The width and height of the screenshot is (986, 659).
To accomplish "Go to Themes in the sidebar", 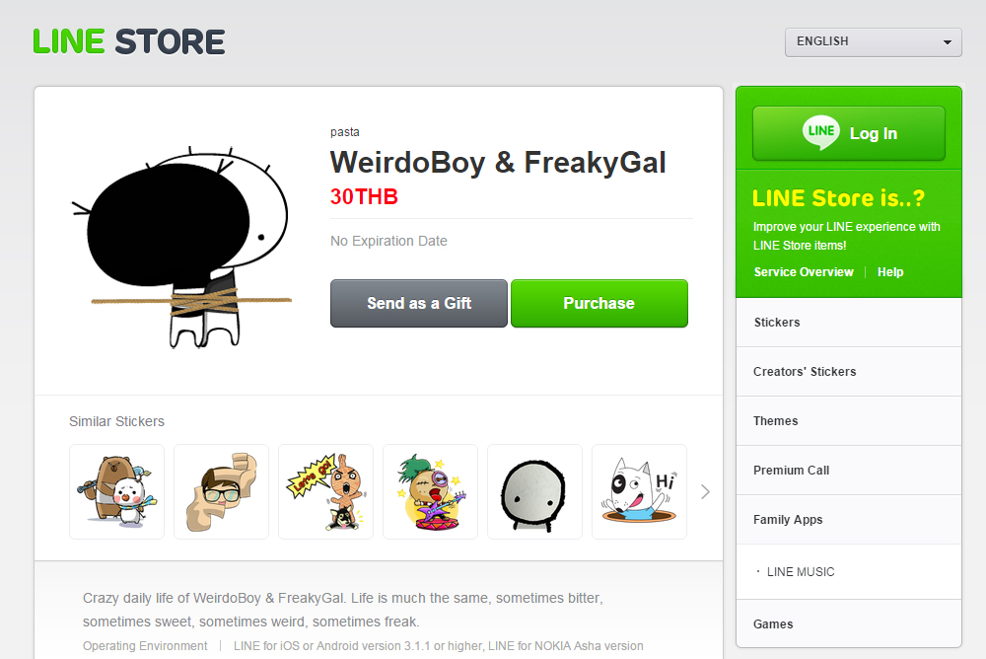I will 848,421.
